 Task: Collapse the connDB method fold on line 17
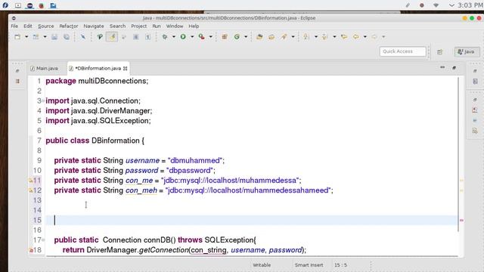(x=43, y=240)
